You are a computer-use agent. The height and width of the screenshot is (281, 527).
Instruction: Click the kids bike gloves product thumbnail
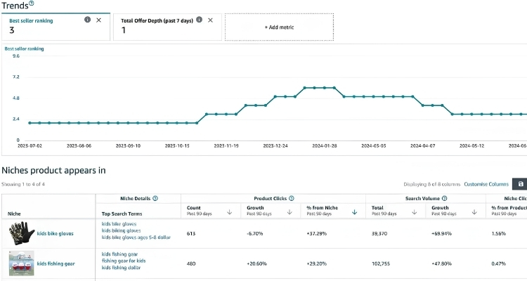tap(22, 233)
